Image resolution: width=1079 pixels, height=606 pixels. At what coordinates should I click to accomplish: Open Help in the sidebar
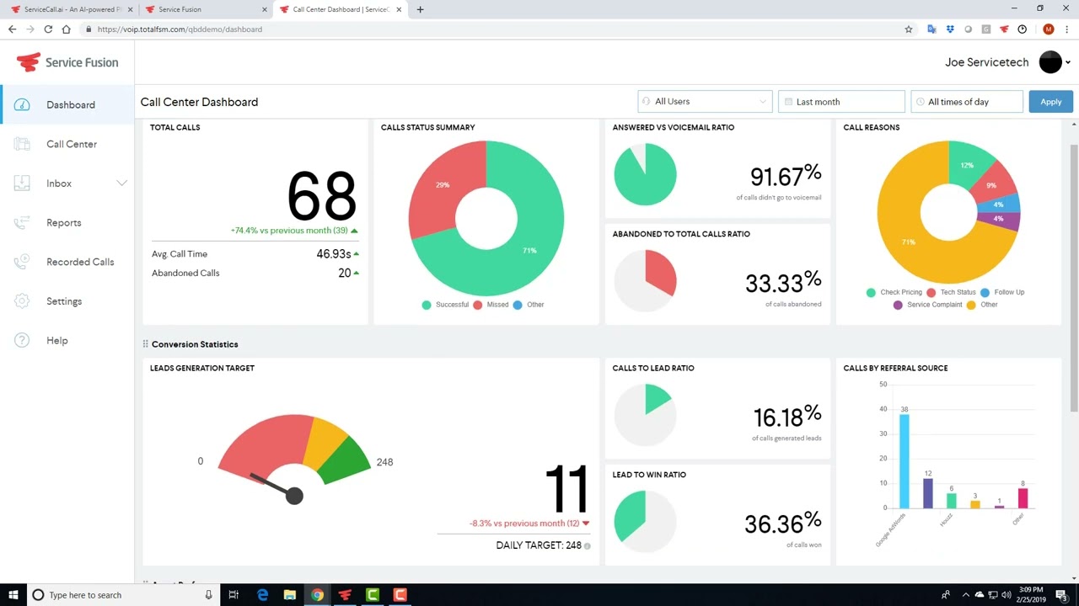click(57, 341)
